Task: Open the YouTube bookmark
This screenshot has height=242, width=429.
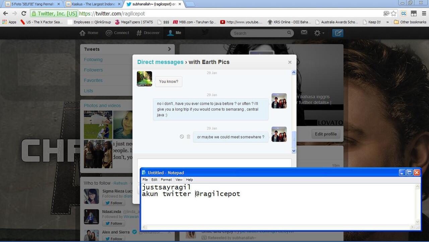Action: pyautogui.click(x=241, y=22)
